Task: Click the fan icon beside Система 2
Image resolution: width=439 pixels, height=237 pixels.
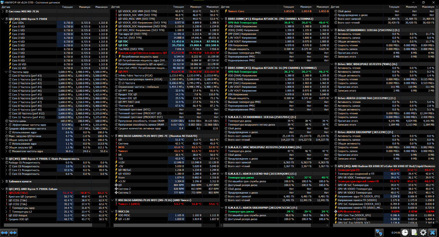Action: click(x=116, y=189)
